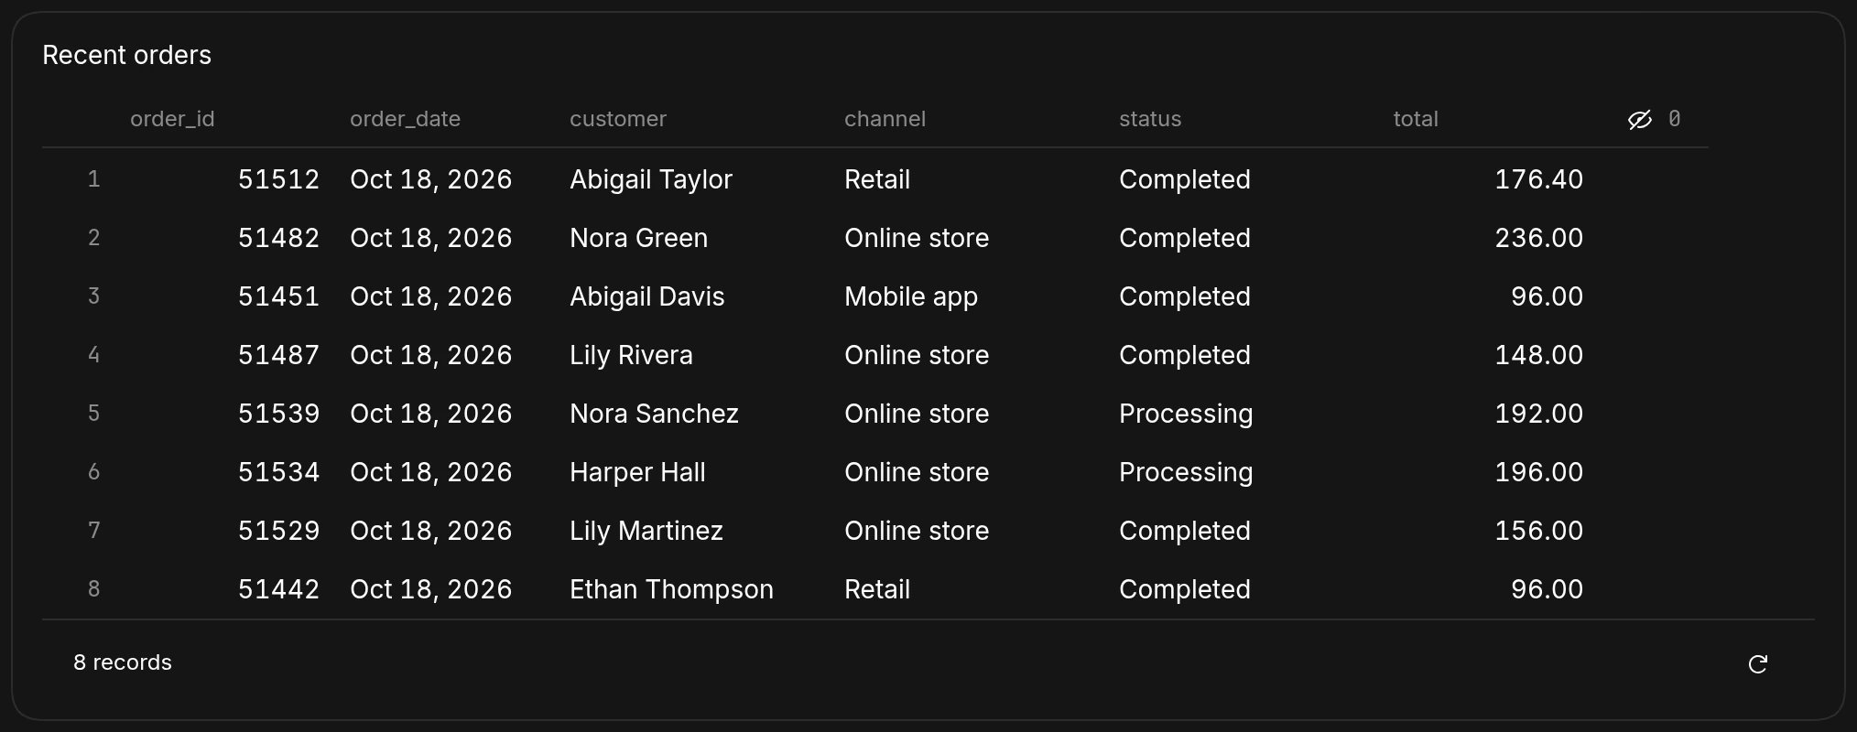Click Retail channel in Ethan Thompson's row
The width and height of the screenshot is (1857, 732).
(877, 589)
